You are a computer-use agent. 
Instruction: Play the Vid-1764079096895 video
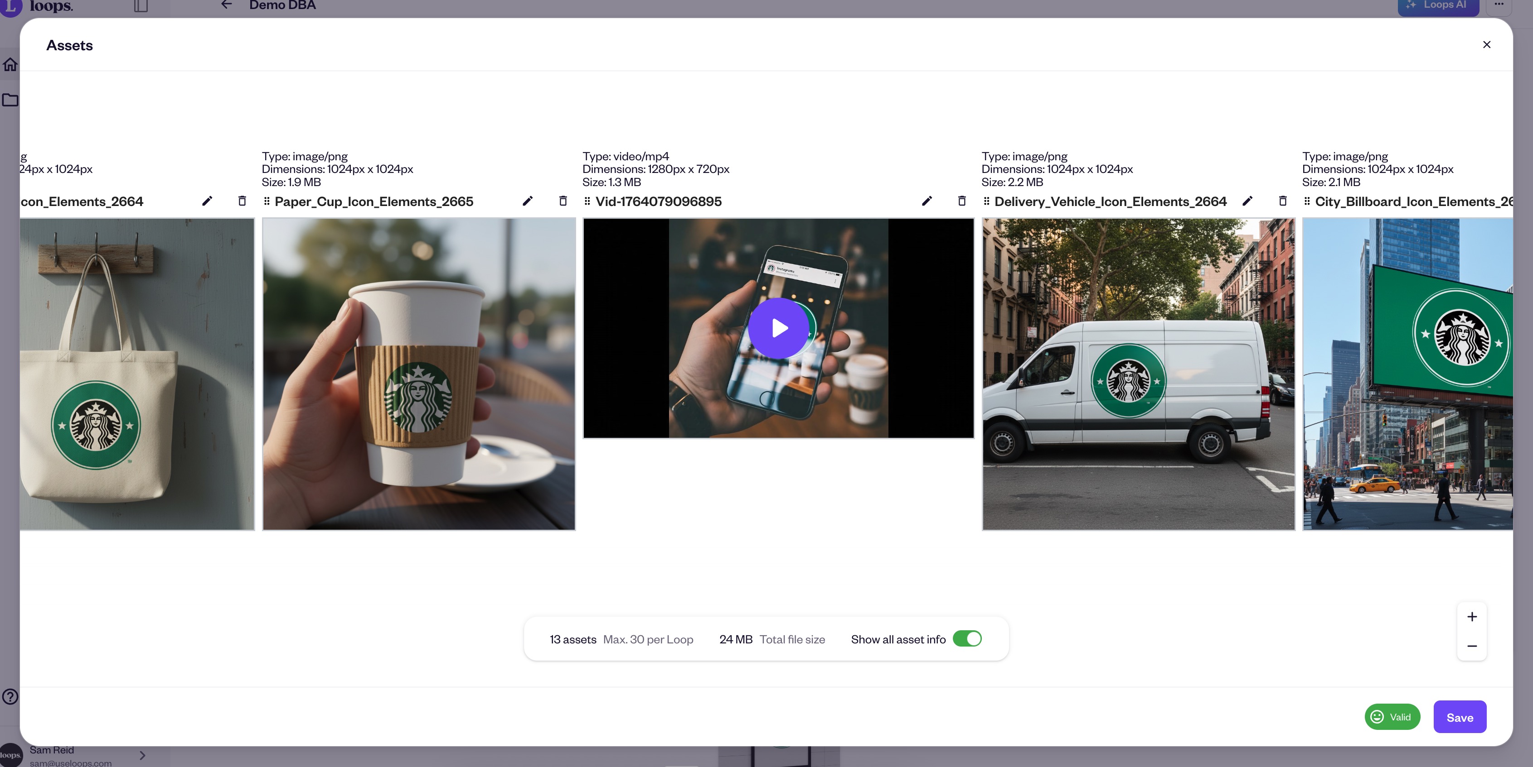coord(778,328)
